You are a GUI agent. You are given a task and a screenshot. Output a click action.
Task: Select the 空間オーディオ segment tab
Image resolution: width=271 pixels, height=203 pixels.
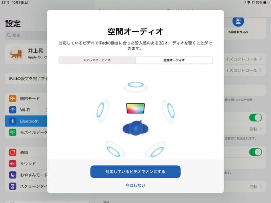(174, 60)
